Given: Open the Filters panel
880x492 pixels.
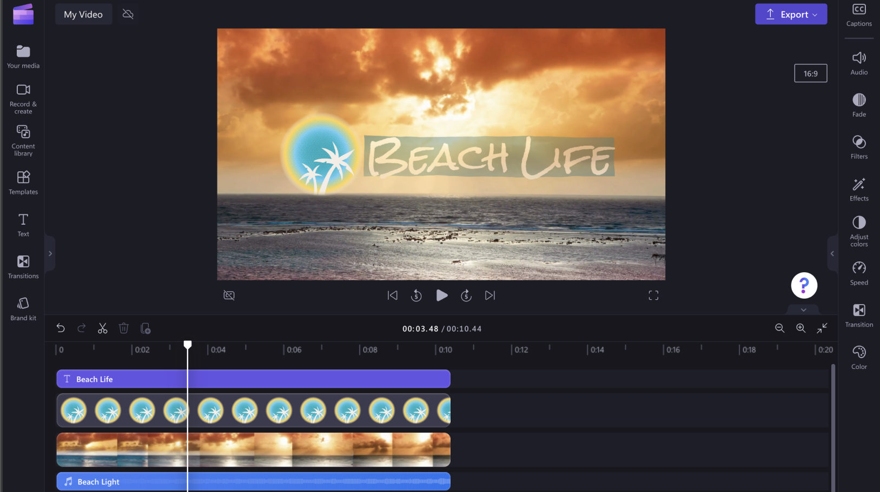Looking at the screenshot, I should (x=859, y=147).
